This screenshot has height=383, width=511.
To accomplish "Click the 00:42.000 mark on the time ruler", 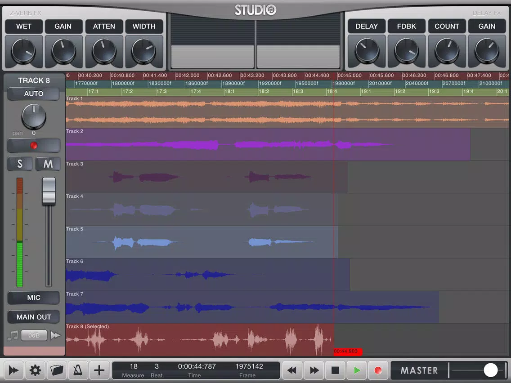I will pyautogui.click(x=188, y=76).
